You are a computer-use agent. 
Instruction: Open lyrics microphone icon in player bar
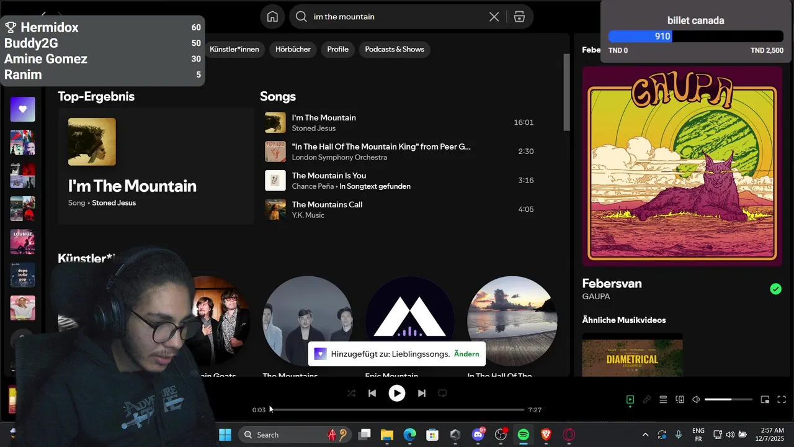[647, 400]
